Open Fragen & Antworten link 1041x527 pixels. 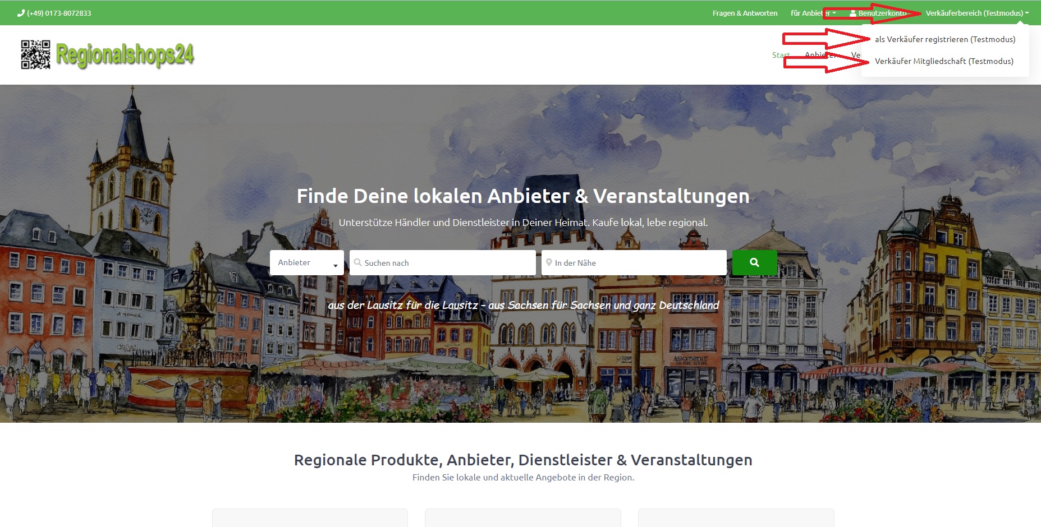(x=745, y=13)
